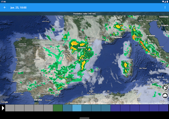Select the blue segment right after green
The width and height of the screenshot is (169, 119).
pyautogui.click(x=67, y=108)
